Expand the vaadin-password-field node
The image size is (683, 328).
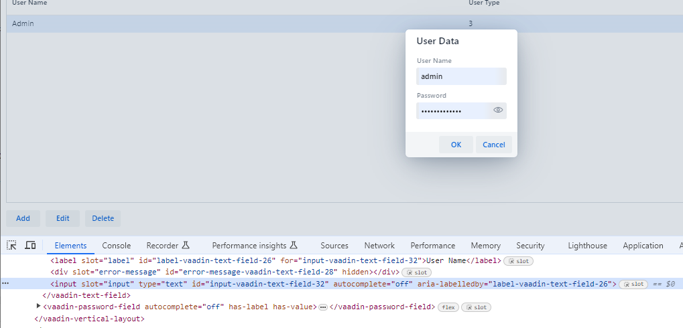click(38, 307)
